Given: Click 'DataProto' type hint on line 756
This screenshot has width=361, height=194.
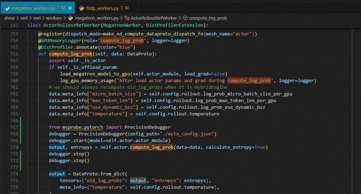Looking at the screenshot, I should coord(139,54).
